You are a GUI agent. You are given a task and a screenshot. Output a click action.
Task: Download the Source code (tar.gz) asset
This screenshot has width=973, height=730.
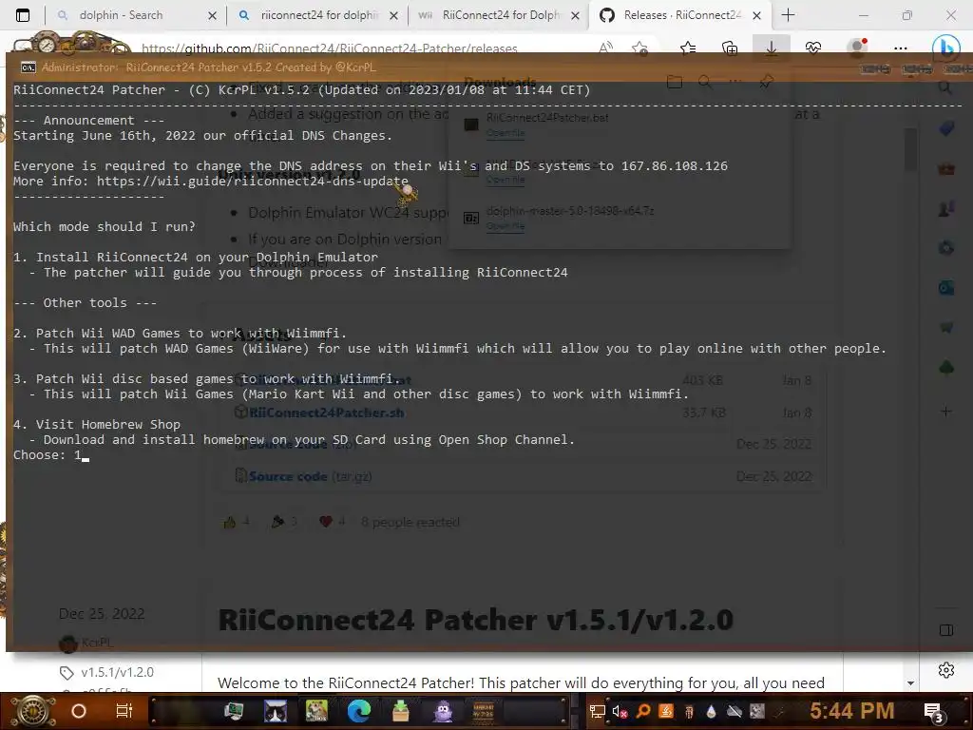pyautogui.click(x=311, y=476)
